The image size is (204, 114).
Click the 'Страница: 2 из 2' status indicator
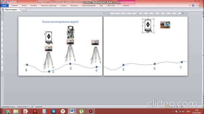[x=8, y=107]
